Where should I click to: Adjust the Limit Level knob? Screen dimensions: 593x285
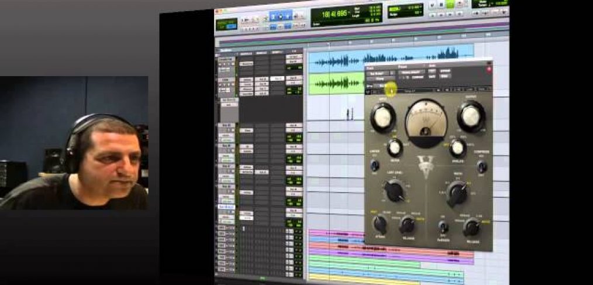coord(394,190)
